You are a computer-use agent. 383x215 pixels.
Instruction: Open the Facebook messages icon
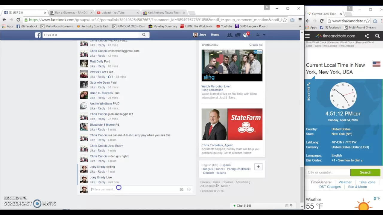[238, 35]
